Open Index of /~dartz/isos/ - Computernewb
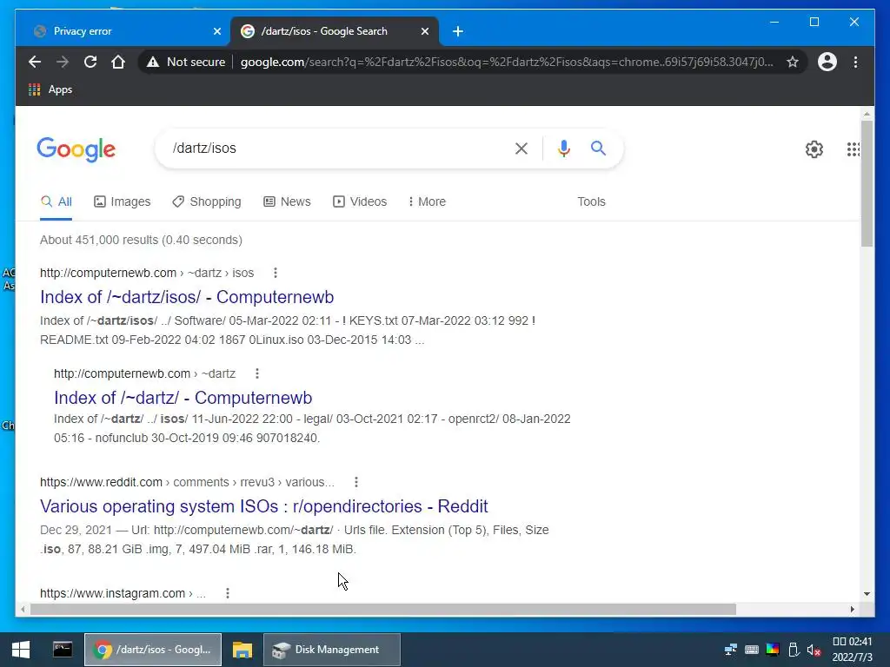The width and height of the screenshot is (890, 667). pos(187,297)
